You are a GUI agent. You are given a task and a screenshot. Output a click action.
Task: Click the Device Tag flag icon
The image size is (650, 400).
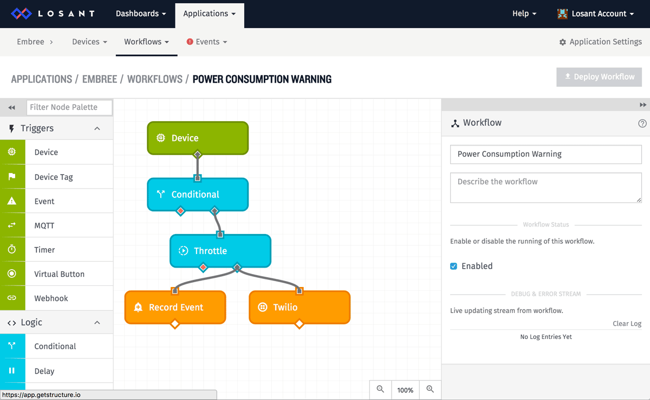11,176
